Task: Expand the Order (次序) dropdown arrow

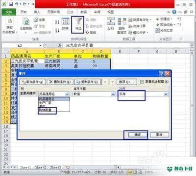Action: pyautogui.click(x=166, y=94)
